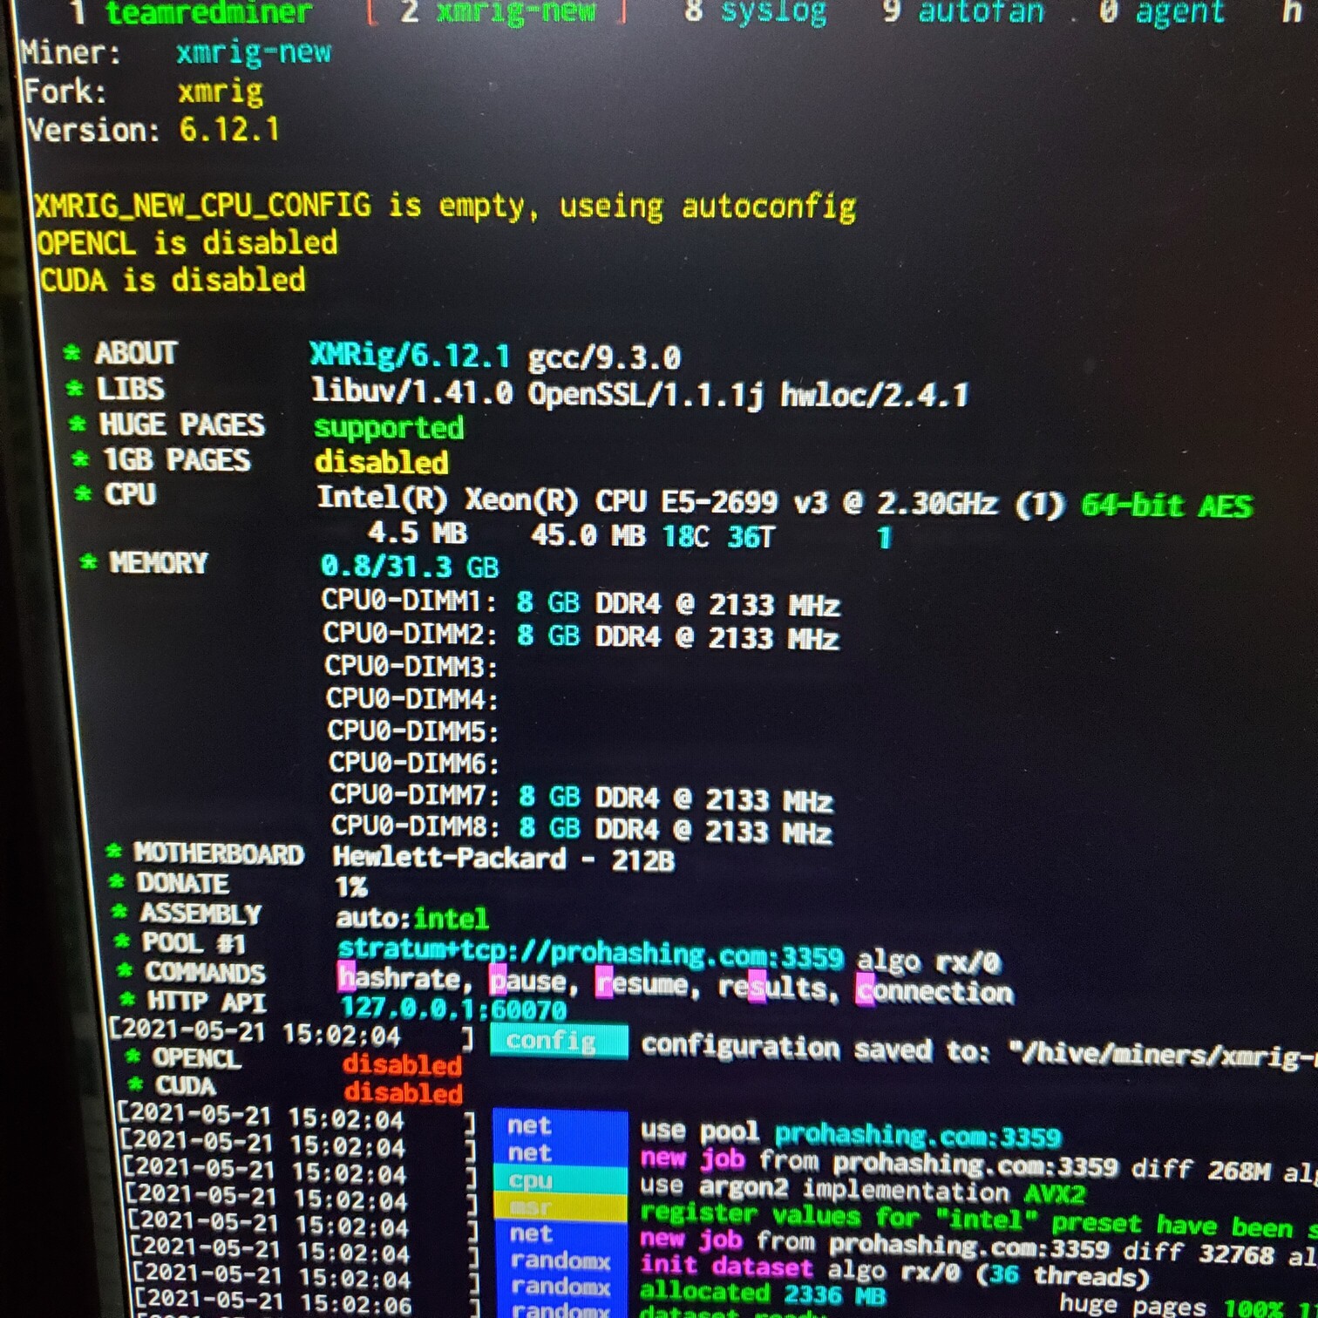Image resolution: width=1318 pixels, height=1318 pixels.
Task: Click the empty CPU0-DIMM3 slot row
Action: (411, 667)
